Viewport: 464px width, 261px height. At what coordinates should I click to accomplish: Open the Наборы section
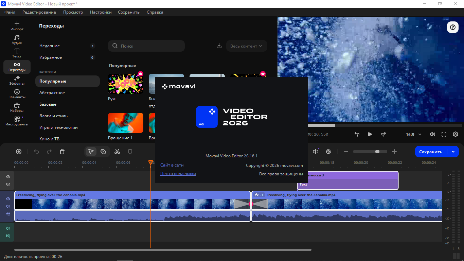point(17,108)
